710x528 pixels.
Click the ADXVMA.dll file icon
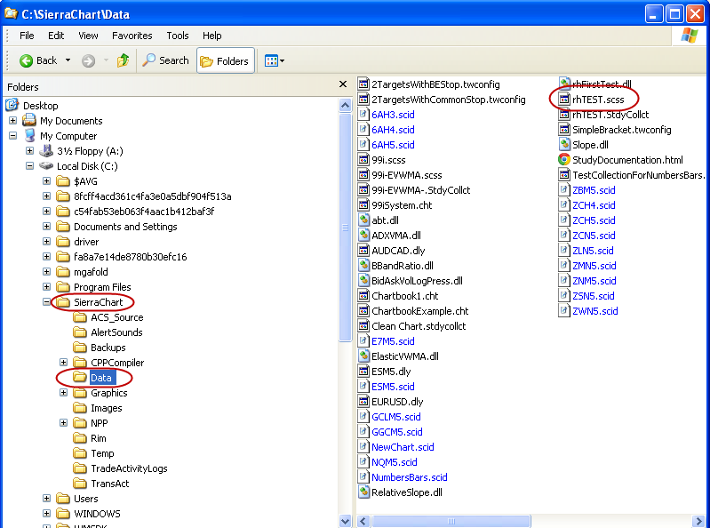pyautogui.click(x=363, y=235)
